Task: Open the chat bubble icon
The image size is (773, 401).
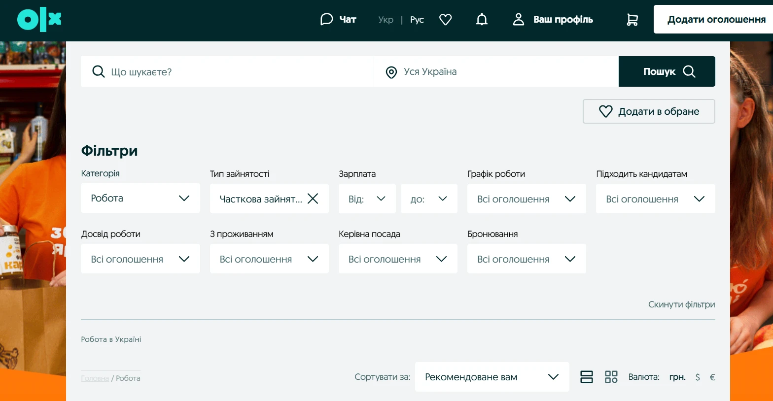Action: [x=326, y=19]
